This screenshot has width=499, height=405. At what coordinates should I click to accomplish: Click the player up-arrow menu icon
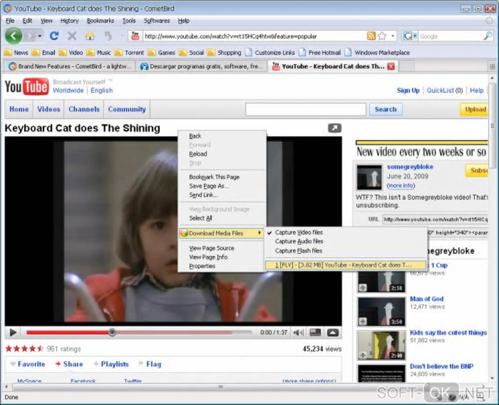pos(333,333)
